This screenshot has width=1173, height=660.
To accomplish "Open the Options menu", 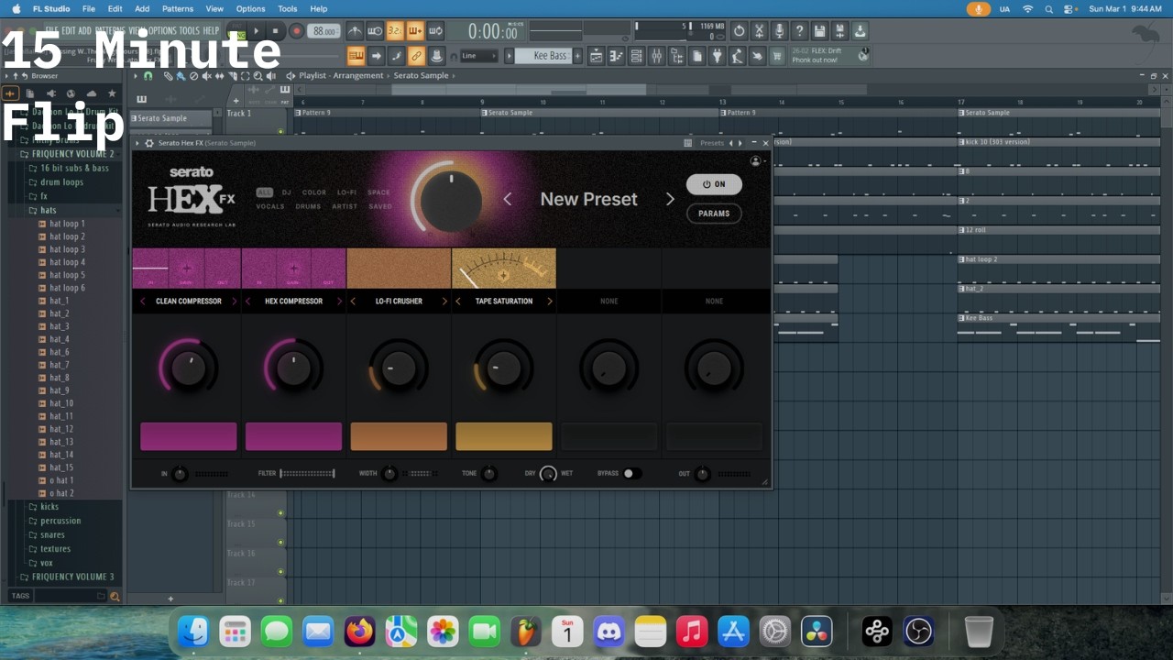I will [250, 8].
